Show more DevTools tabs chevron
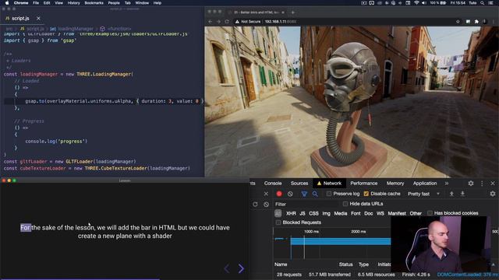The image size is (499, 280). (447, 184)
